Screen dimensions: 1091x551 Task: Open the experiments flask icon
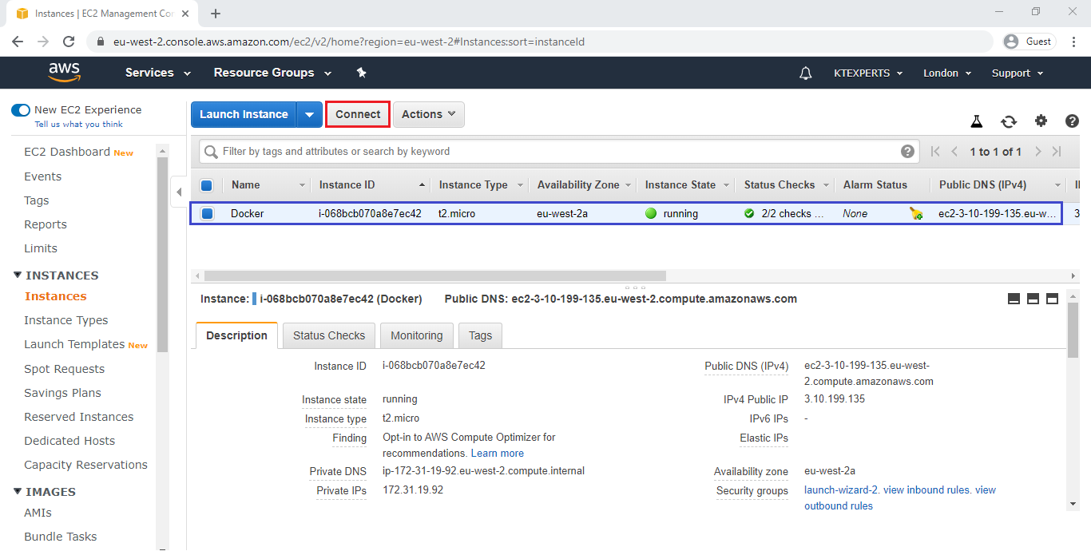point(976,121)
